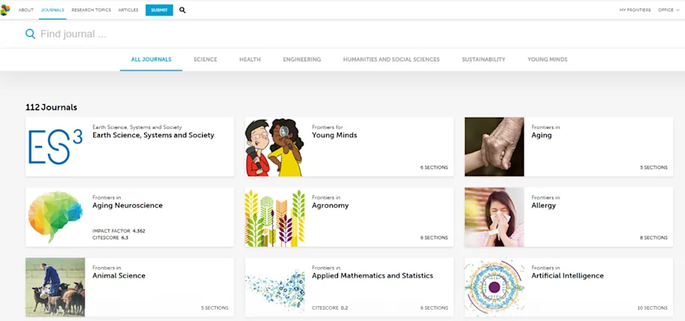
Task: Open the Journals menu
Action: [x=53, y=10]
